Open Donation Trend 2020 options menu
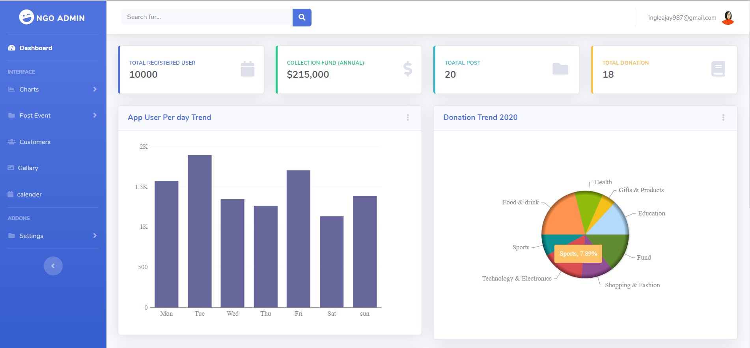This screenshot has width=750, height=348. [x=723, y=118]
